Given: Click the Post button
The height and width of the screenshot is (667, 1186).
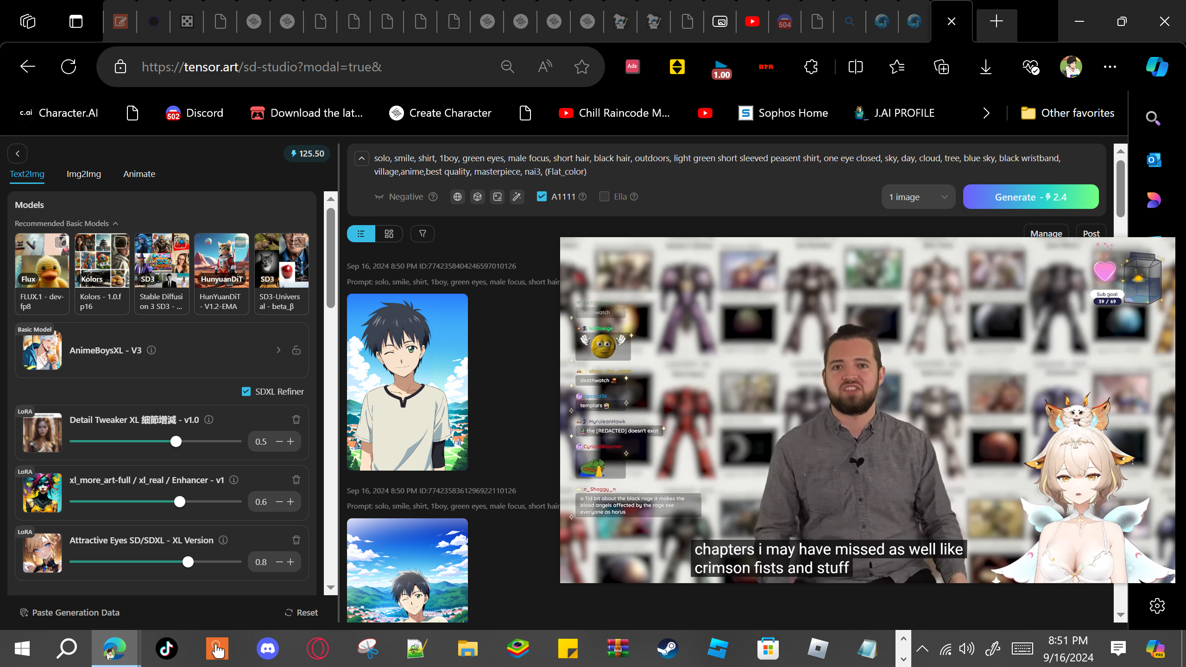Looking at the screenshot, I should (1091, 233).
